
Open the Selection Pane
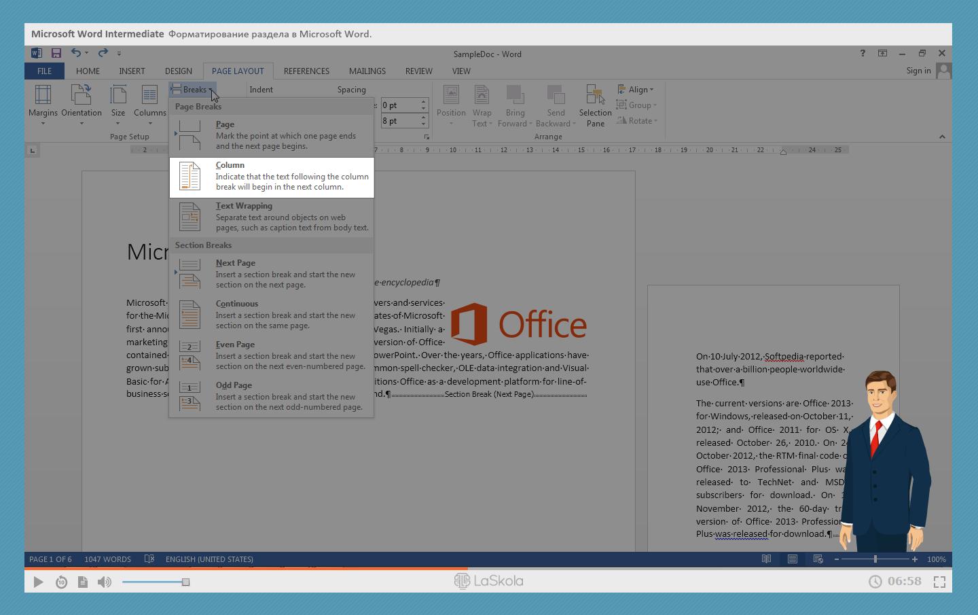pos(595,105)
